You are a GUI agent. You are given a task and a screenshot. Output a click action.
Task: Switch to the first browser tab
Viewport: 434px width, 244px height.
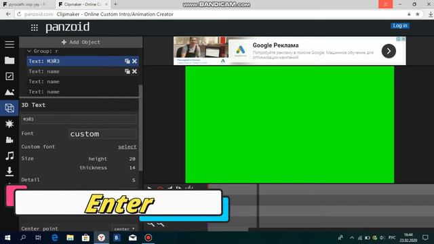(27, 5)
